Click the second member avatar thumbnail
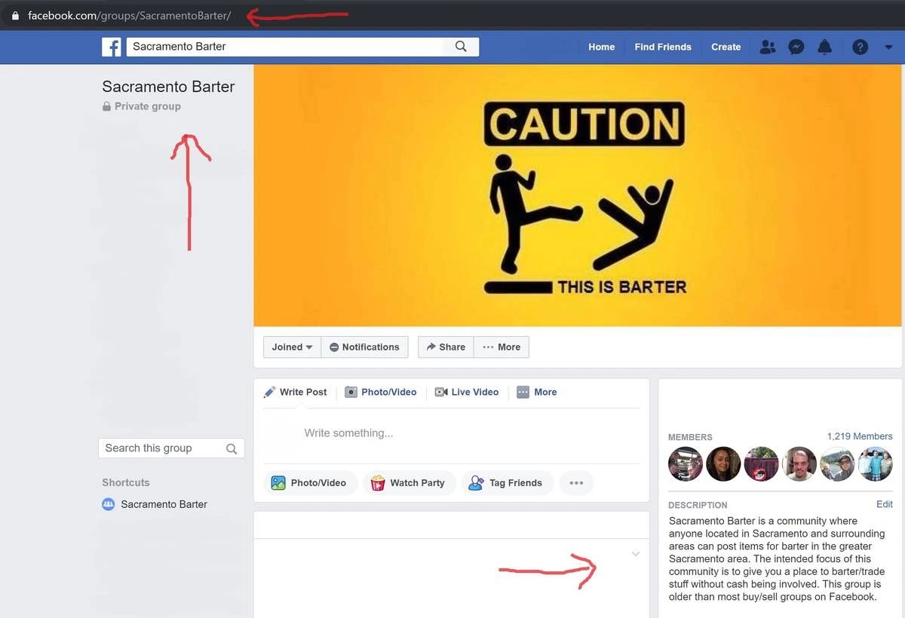The image size is (905, 618). click(723, 464)
